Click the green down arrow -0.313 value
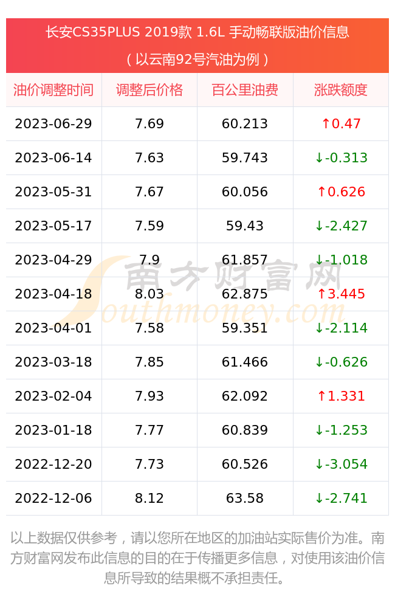This screenshot has height=594, width=395. [x=341, y=157]
